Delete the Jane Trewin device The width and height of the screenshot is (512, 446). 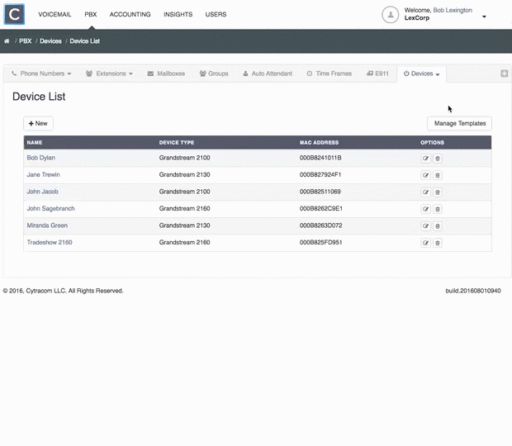tap(438, 175)
